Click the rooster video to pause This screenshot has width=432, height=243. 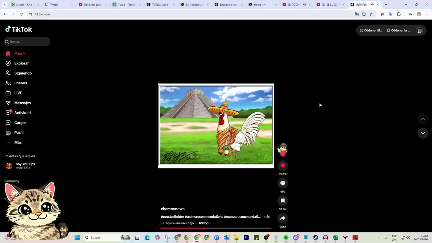(216, 125)
